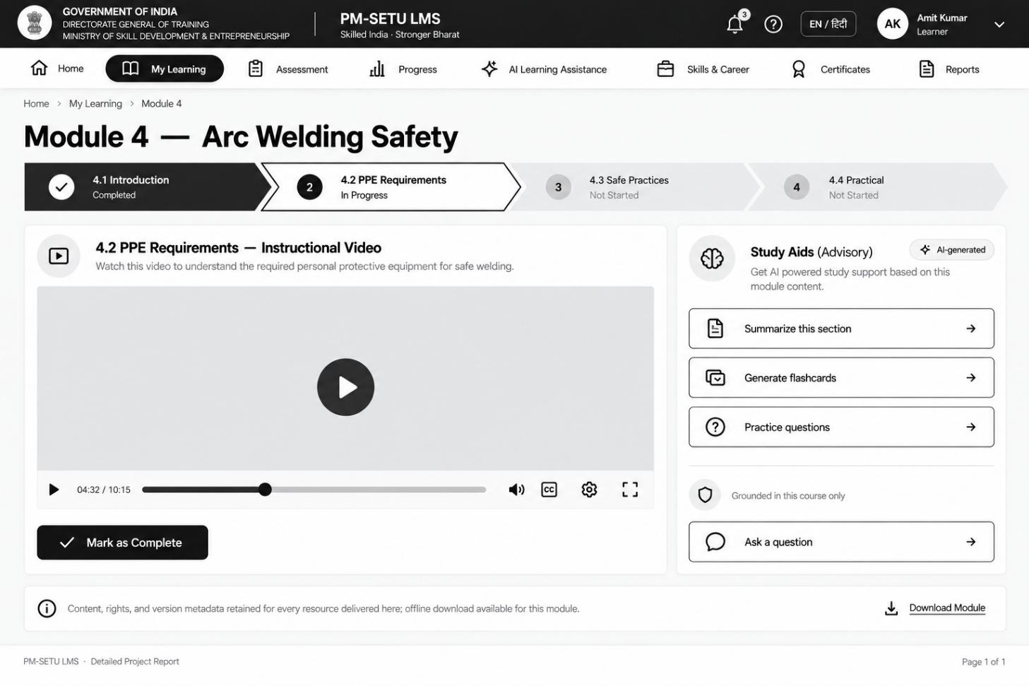
Task: Click the shield icon beside Grounded text
Action: coord(705,495)
